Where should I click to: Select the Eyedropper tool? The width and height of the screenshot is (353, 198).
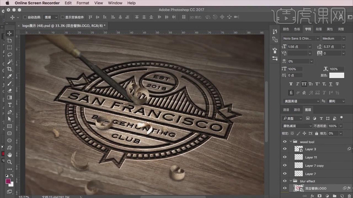[x=10, y=76]
